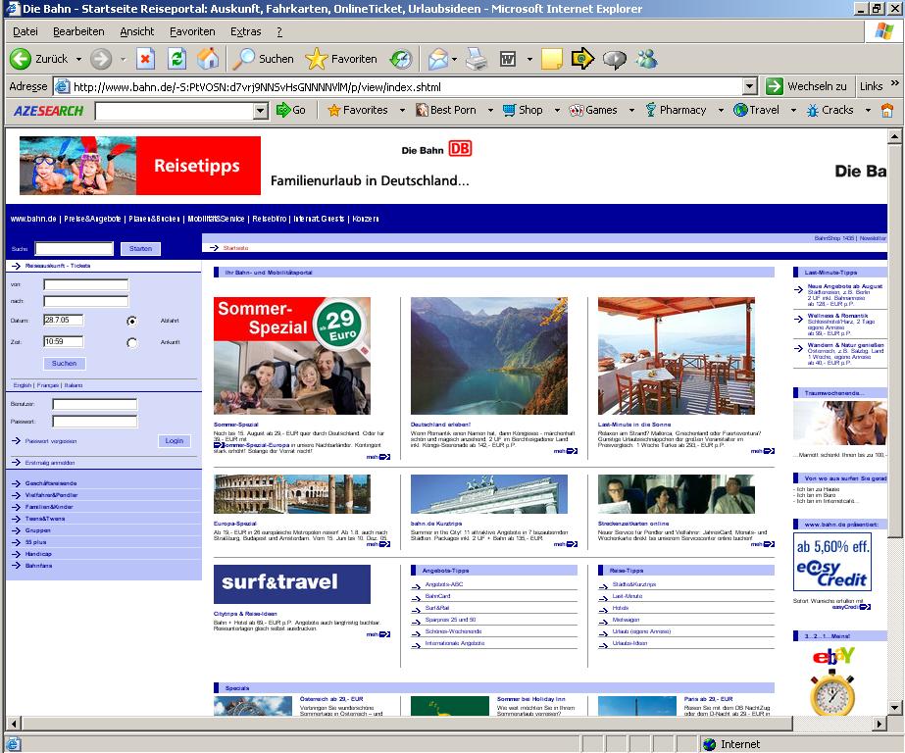
Task: Open the Extras menu
Action: point(245,31)
